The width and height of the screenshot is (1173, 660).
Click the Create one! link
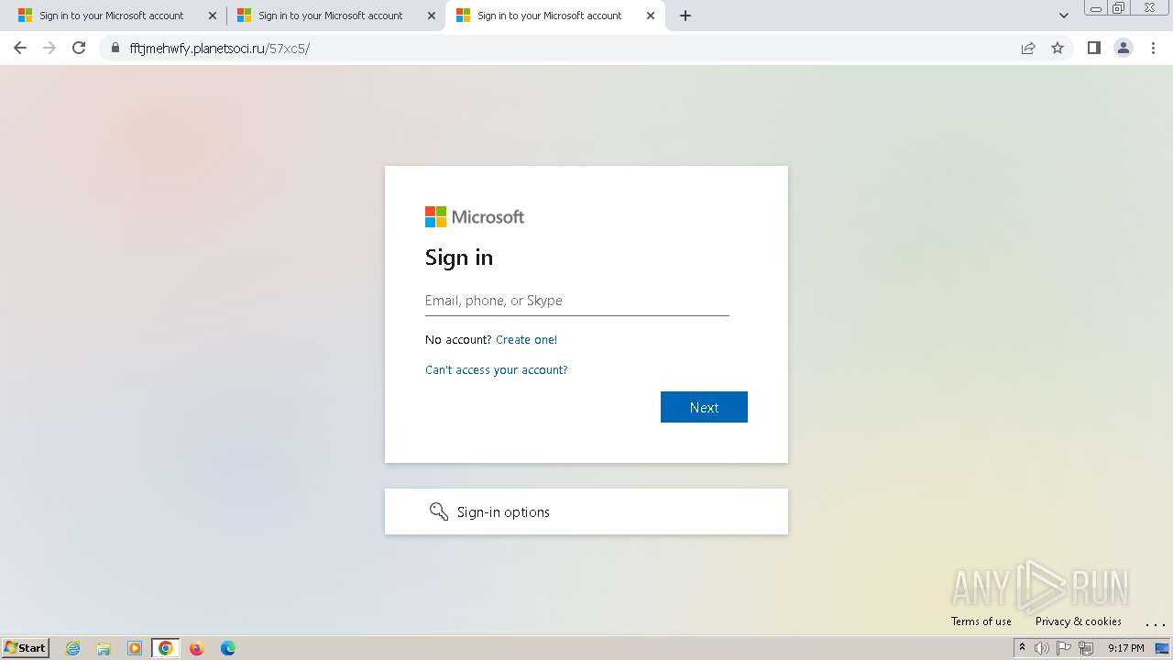[x=526, y=339]
